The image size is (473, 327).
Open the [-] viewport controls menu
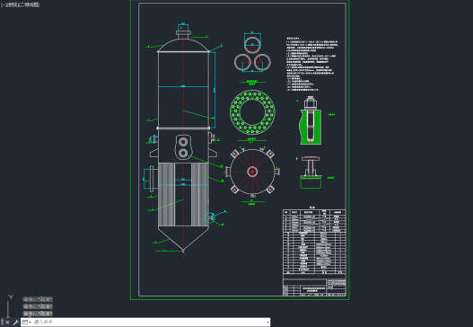3,4
